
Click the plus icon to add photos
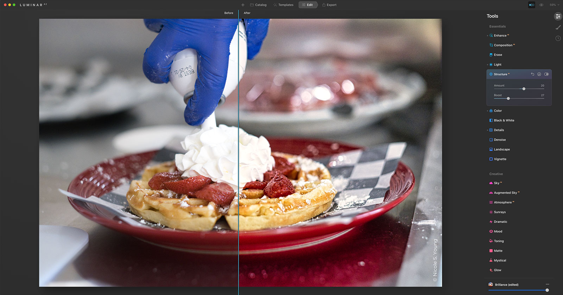(x=243, y=5)
